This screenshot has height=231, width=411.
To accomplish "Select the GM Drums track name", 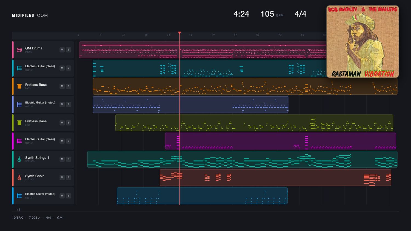I will click(x=34, y=48).
